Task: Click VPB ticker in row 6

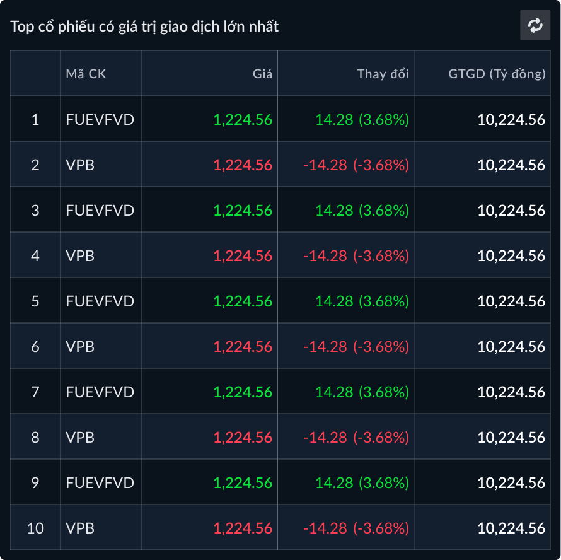Action: [80, 346]
